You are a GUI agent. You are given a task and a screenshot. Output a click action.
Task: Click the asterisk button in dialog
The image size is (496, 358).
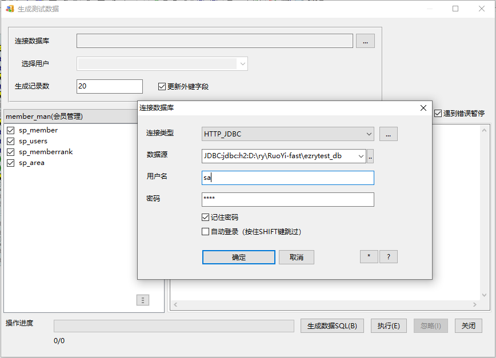(369, 257)
